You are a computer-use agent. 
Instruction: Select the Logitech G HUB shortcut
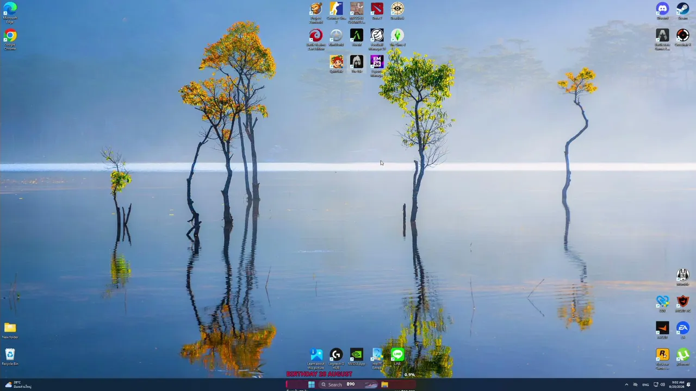336,358
